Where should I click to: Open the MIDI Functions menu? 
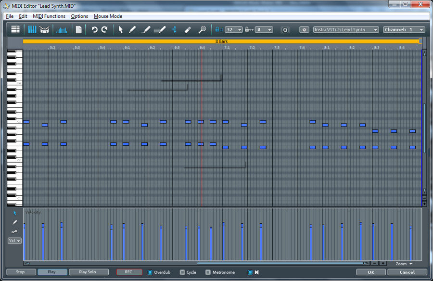(x=49, y=16)
